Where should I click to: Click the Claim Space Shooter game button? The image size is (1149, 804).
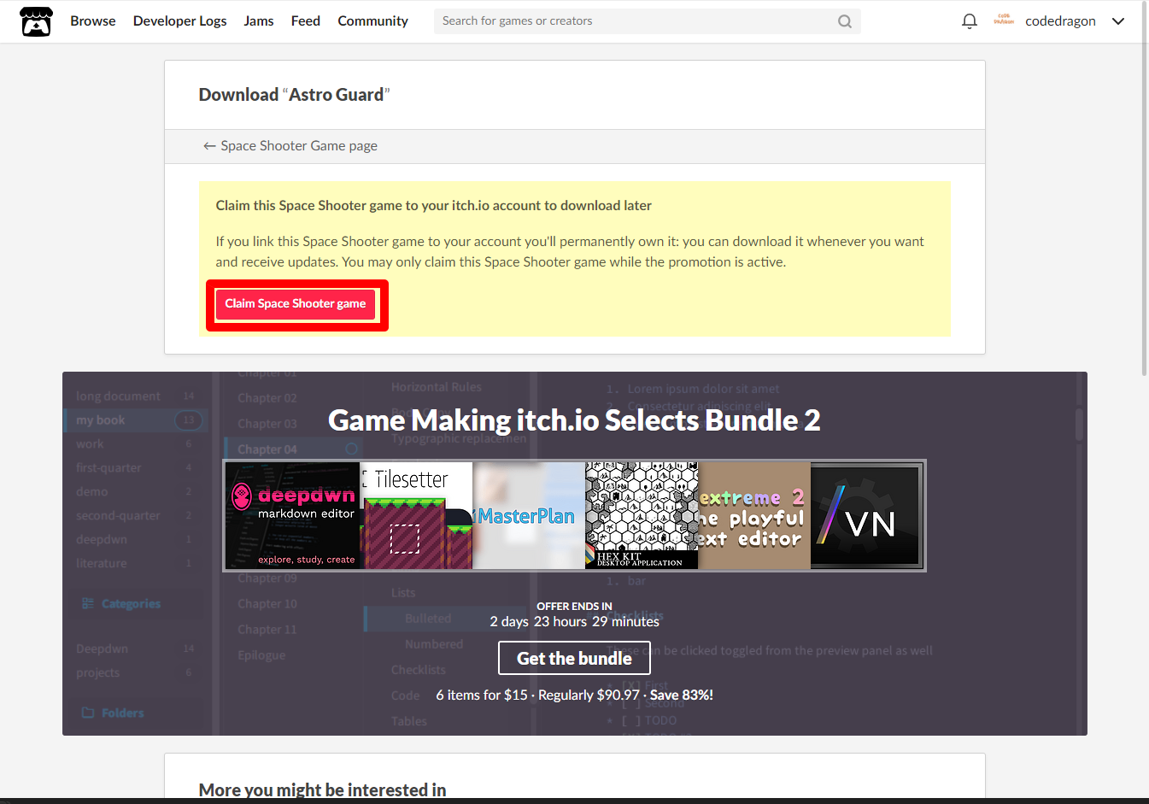point(296,304)
